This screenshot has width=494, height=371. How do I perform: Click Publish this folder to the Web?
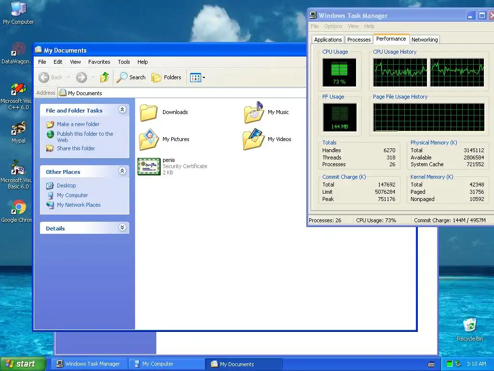(x=85, y=137)
